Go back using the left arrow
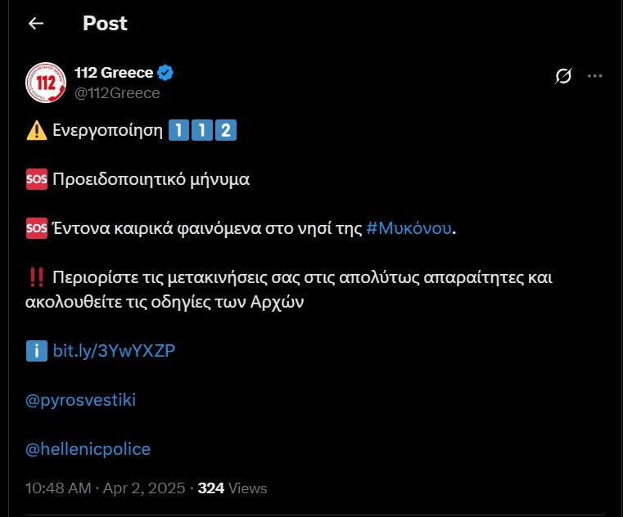 [36, 24]
